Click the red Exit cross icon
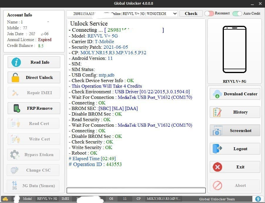Image resolution: width=265 pixels, height=203 pixels. coord(217,167)
